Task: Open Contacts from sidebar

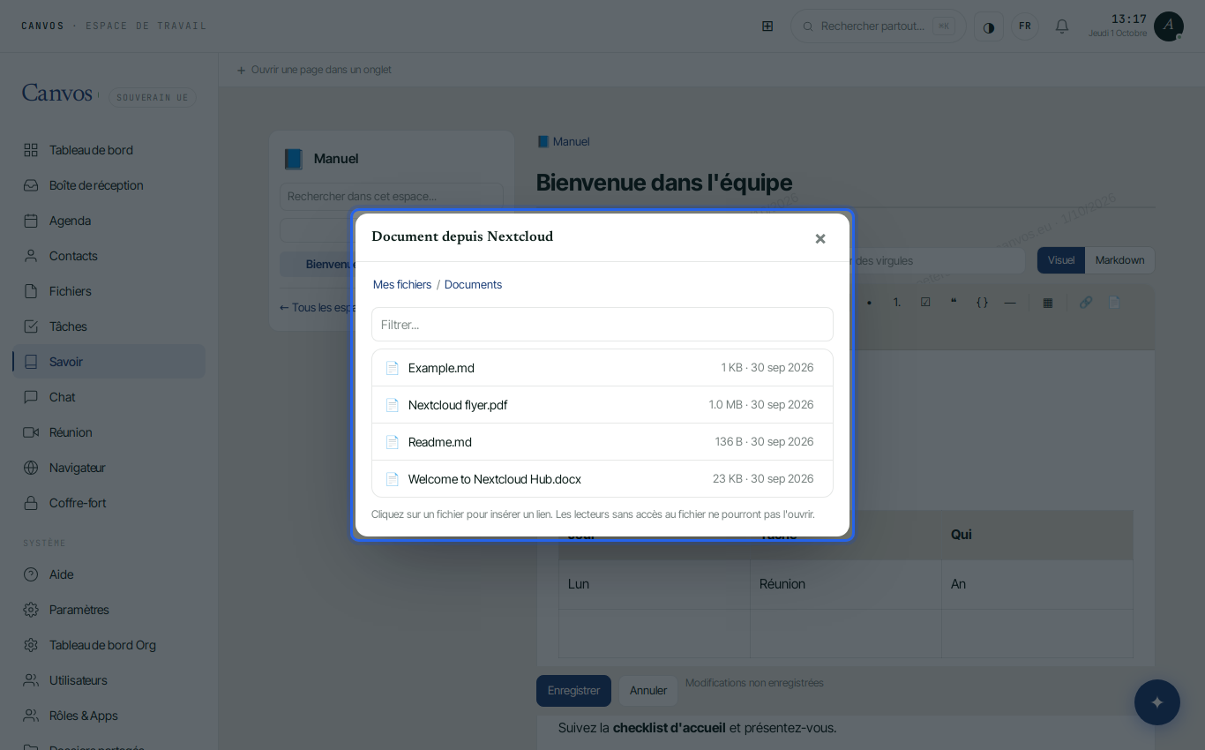Action: pyautogui.click(x=109, y=256)
